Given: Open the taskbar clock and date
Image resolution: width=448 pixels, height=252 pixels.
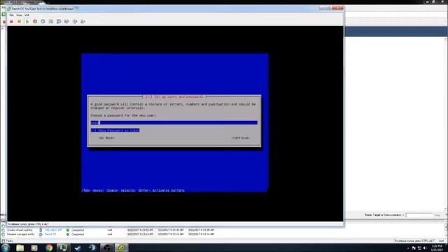Looking at the screenshot, I should tap(437, 248).
